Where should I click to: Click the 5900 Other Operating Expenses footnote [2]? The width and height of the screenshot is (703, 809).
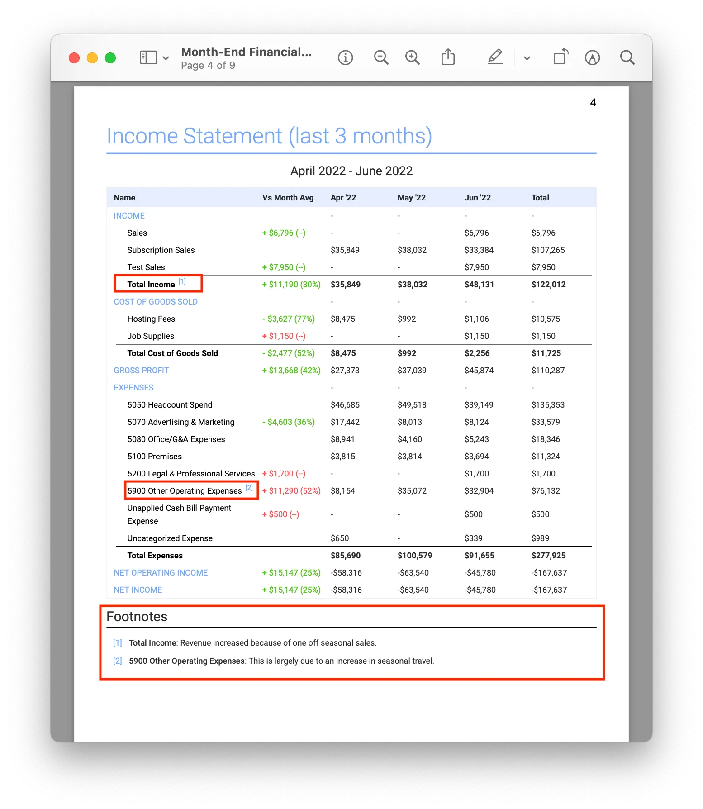(249, 487)
